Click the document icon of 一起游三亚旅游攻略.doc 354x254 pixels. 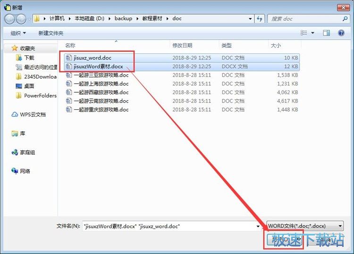[x=68, y=75]
